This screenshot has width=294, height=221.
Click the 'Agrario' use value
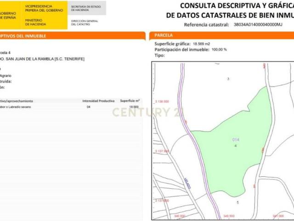coord(6,76)
